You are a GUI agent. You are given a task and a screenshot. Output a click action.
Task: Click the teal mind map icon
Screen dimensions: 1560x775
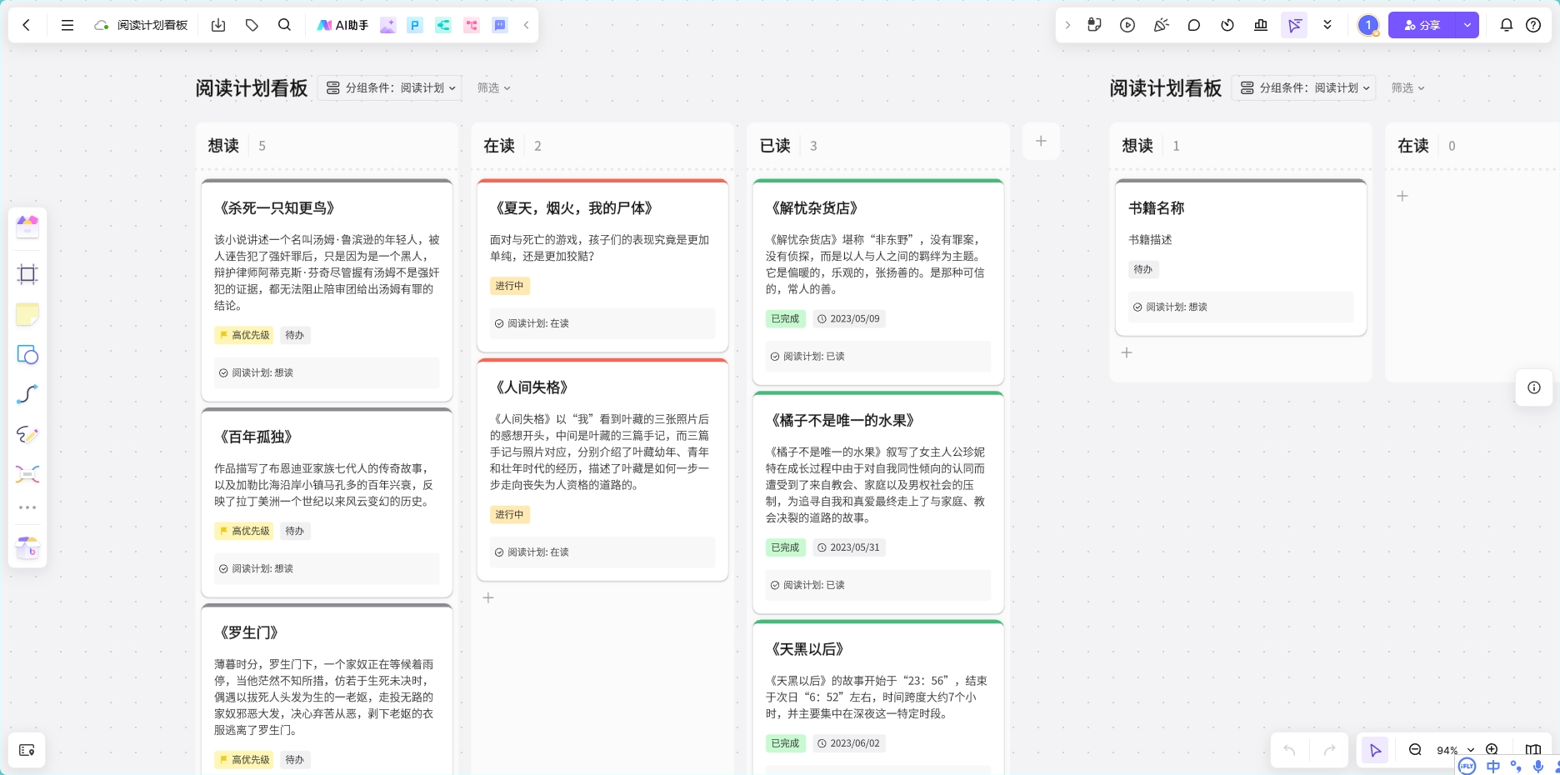pos(443,25)
